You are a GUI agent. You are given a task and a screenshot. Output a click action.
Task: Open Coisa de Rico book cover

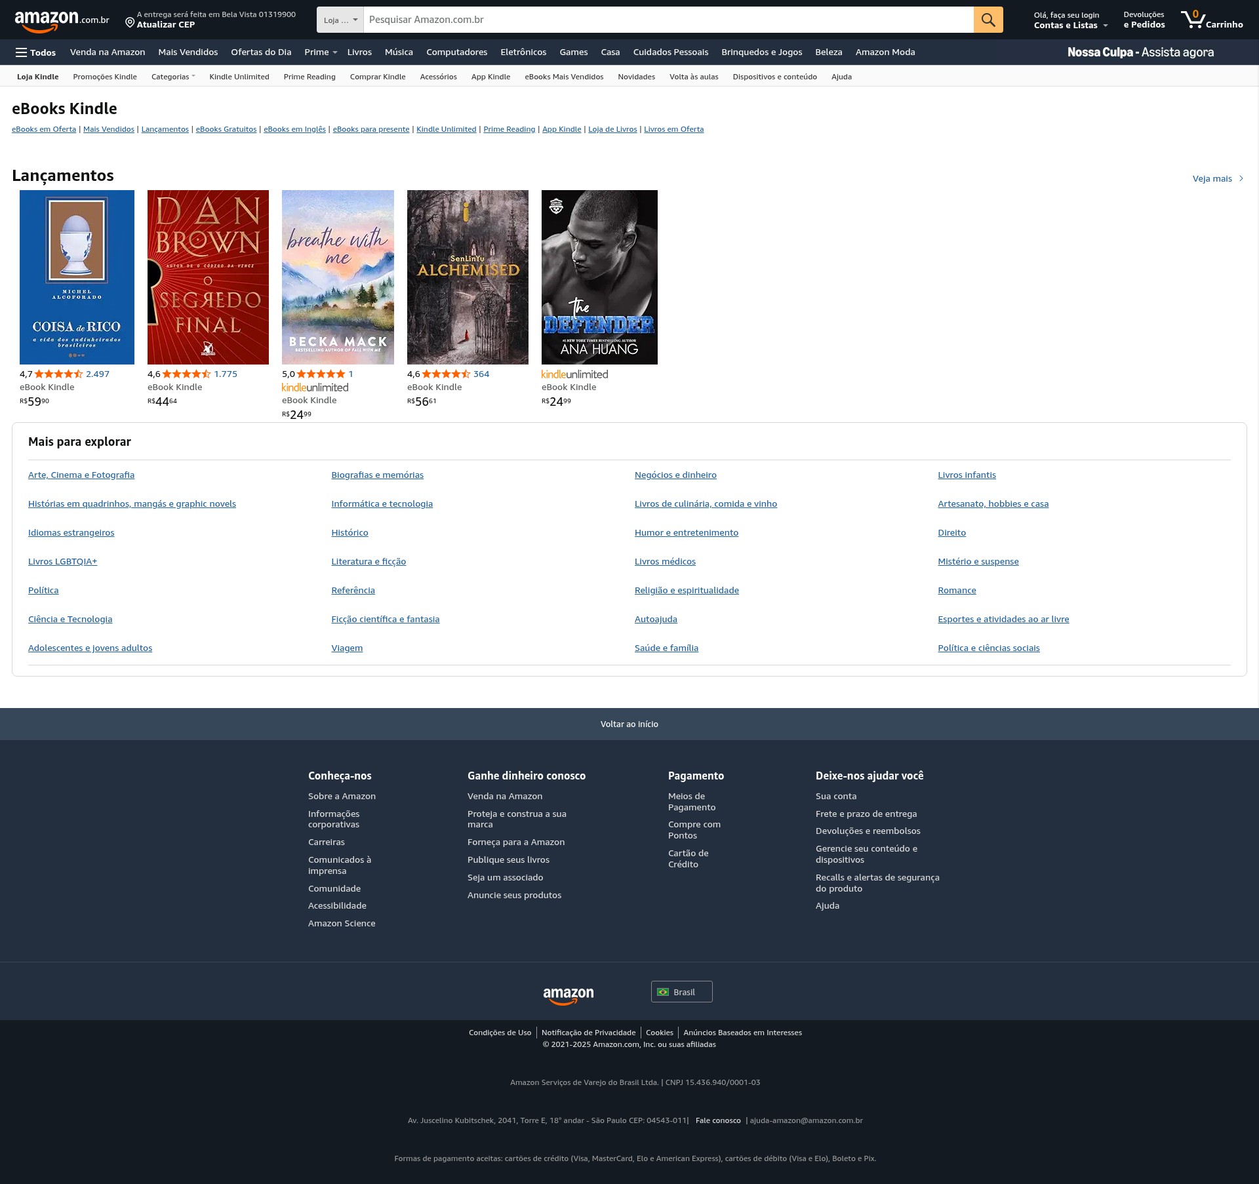pos(77,277)
